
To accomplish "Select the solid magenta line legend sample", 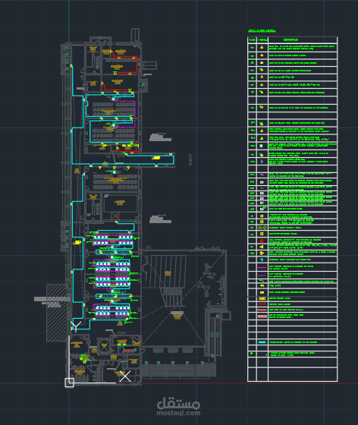I will 262,267.
